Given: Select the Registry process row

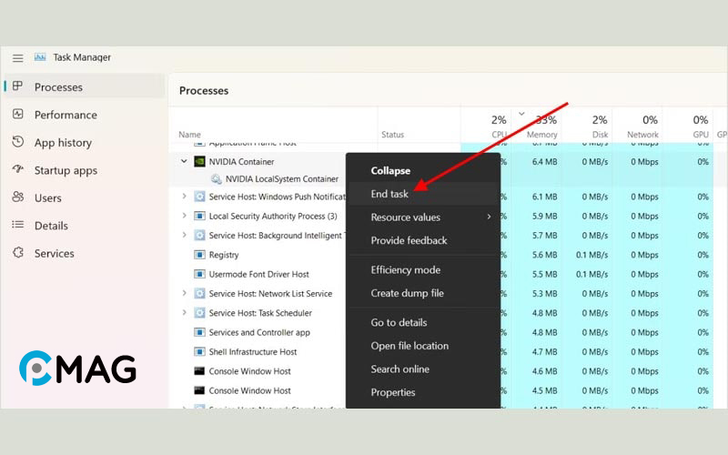Looking at the screenshot, I should (224, 256).
